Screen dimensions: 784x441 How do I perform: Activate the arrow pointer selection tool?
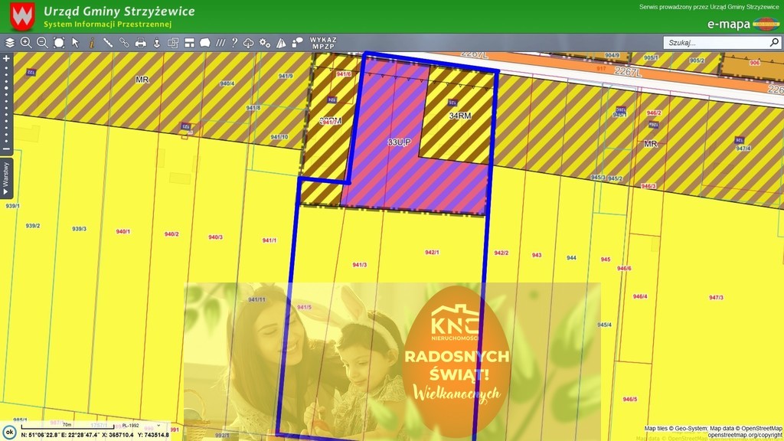[x=75, y=43]
